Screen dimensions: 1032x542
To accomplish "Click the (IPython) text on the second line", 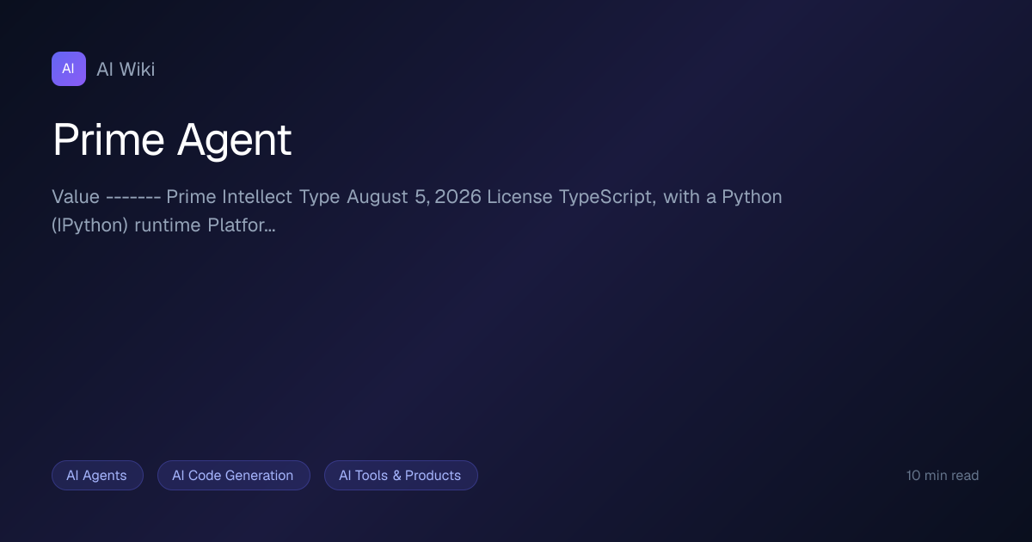I will click(x=90, y=226).
